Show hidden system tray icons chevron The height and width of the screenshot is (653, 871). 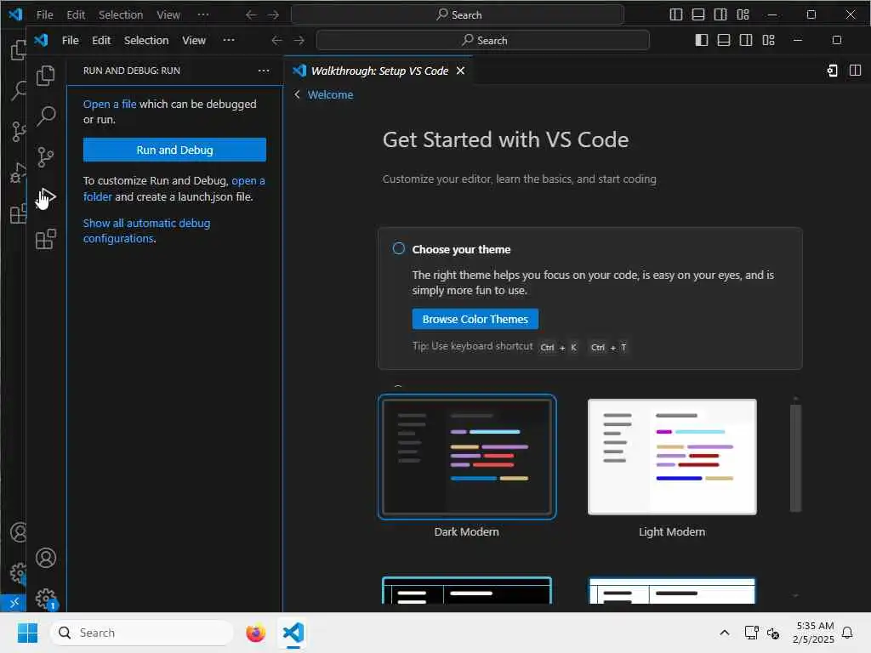coord(724,633)
